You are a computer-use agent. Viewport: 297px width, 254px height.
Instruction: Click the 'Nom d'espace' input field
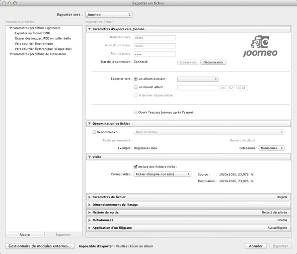click(155, 38)
